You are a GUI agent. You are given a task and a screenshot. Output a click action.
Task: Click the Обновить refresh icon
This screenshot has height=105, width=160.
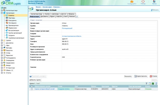pyautogui.click(x=152, y=10)
